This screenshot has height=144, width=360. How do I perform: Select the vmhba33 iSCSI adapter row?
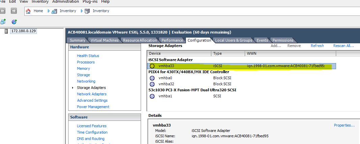pyautogui.click(x=242, y=66)
